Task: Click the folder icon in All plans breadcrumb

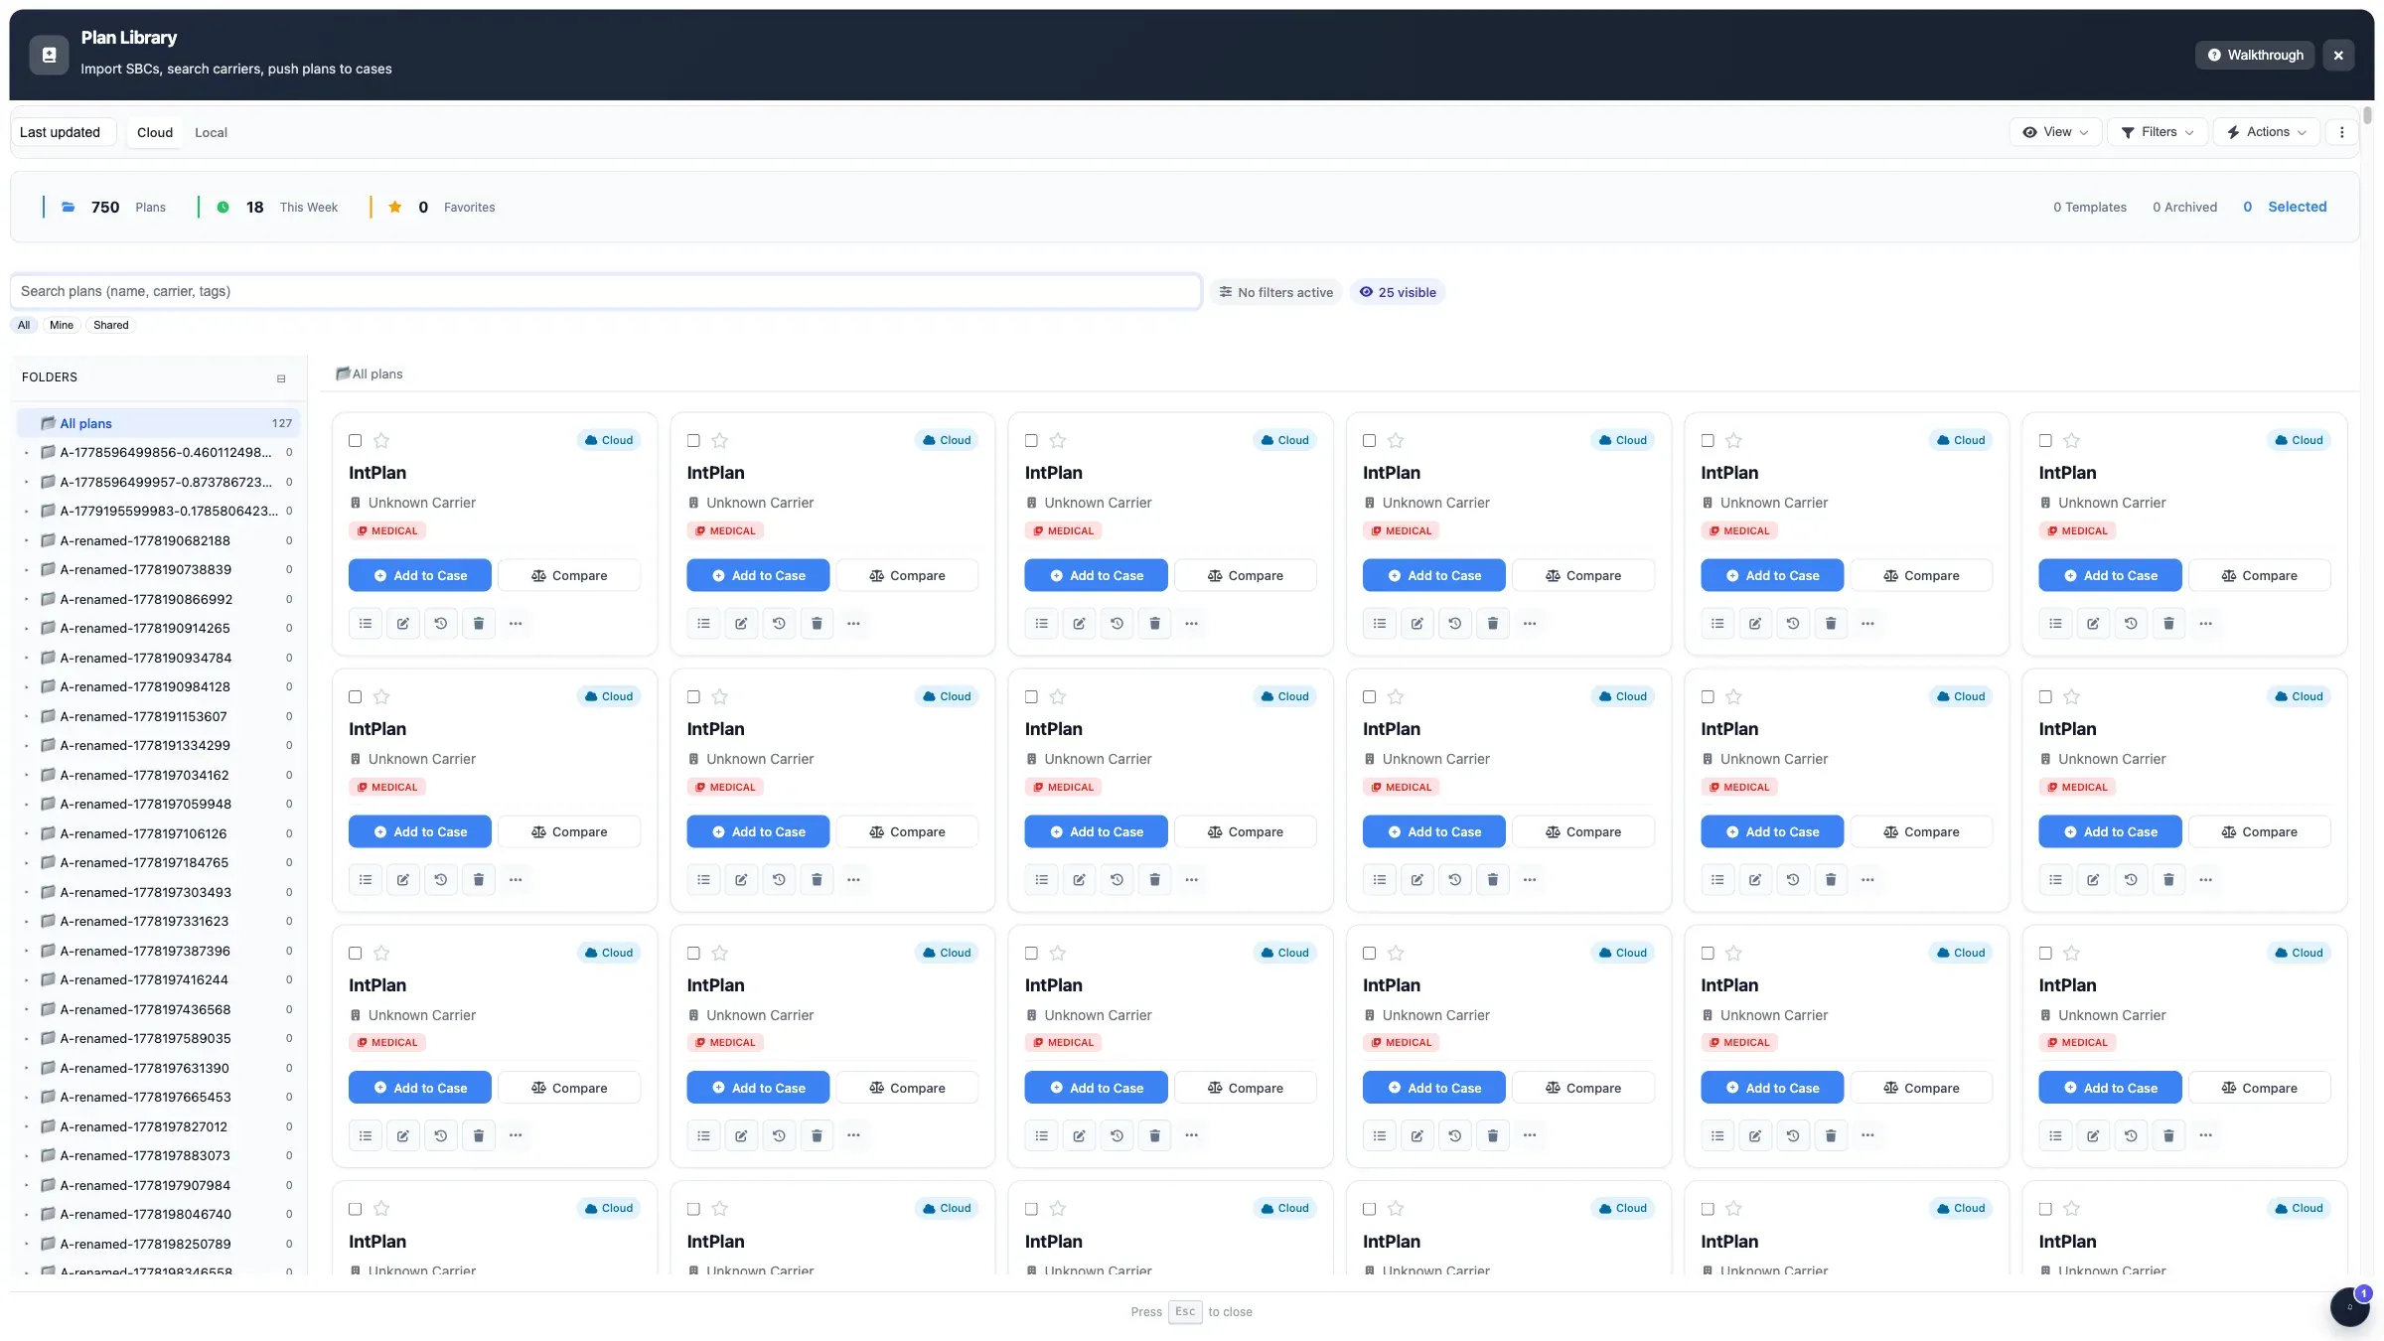Action: 343,373
